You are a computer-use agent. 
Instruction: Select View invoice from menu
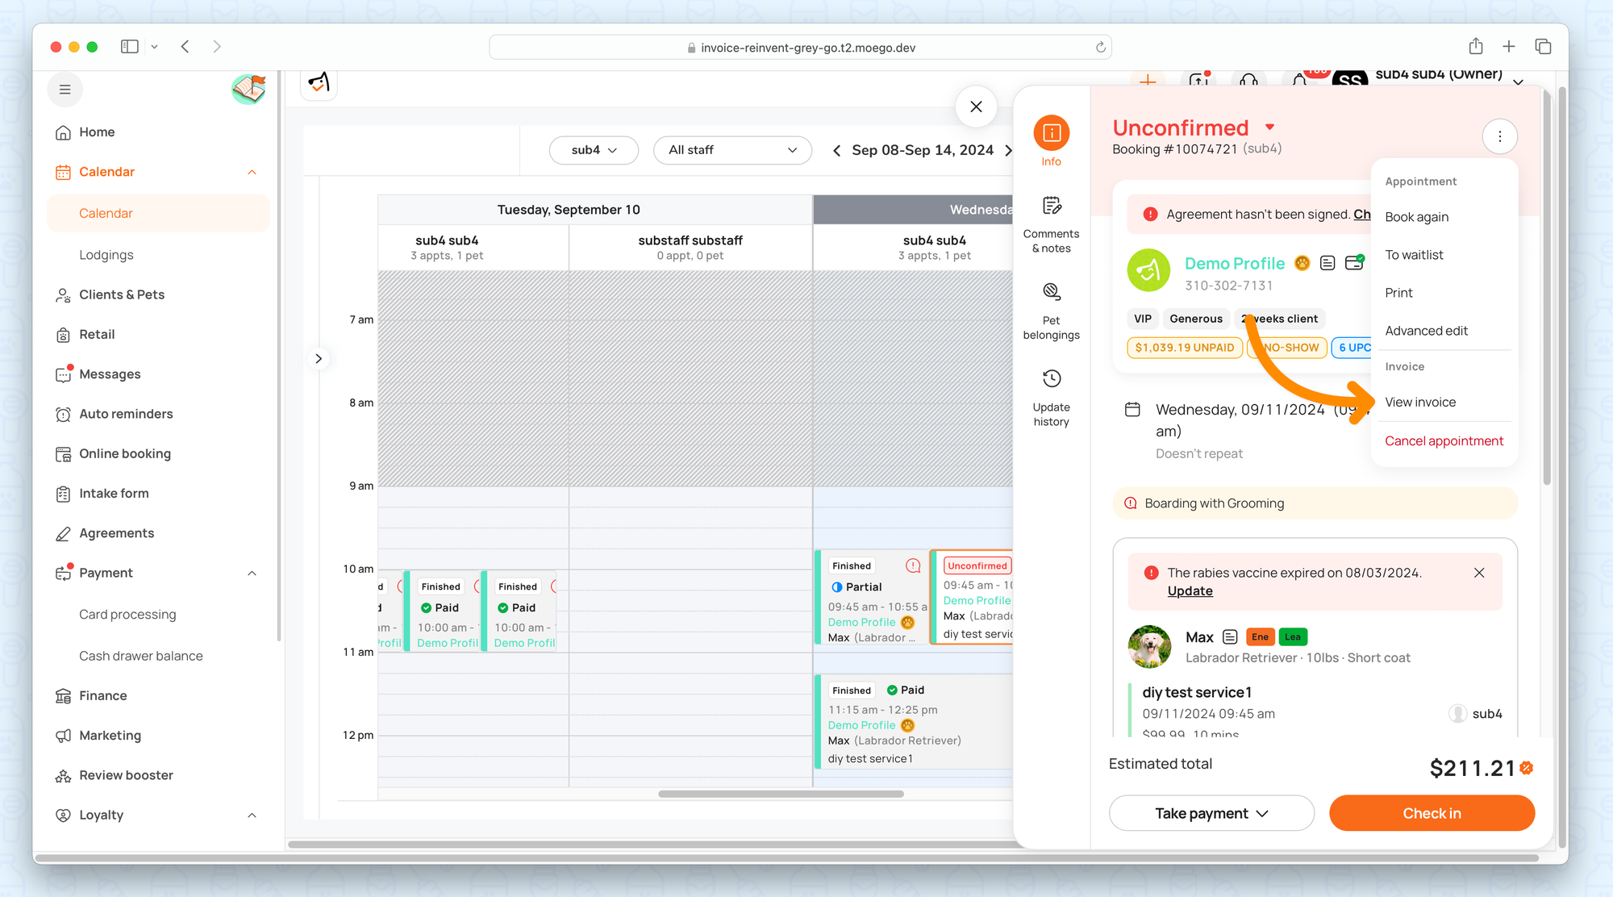(1420, 403)
